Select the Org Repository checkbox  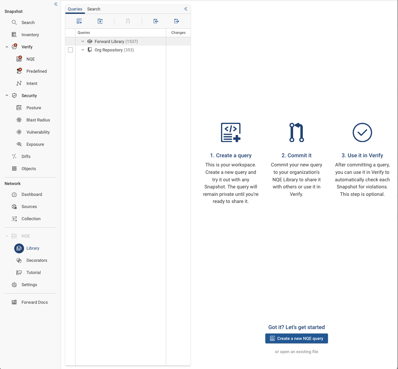[x=70, y=50]
